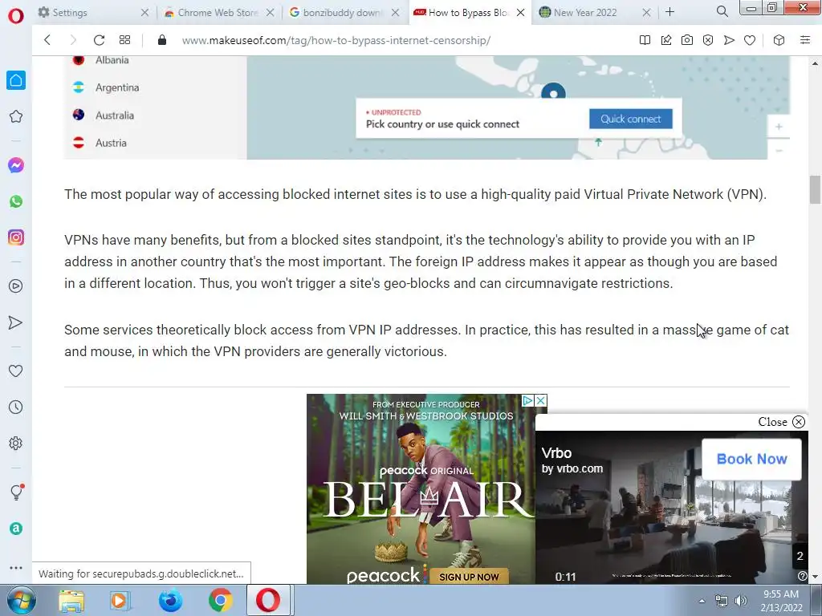
Task: Close the floating Vrbo video ad
Action: (781, 422)
